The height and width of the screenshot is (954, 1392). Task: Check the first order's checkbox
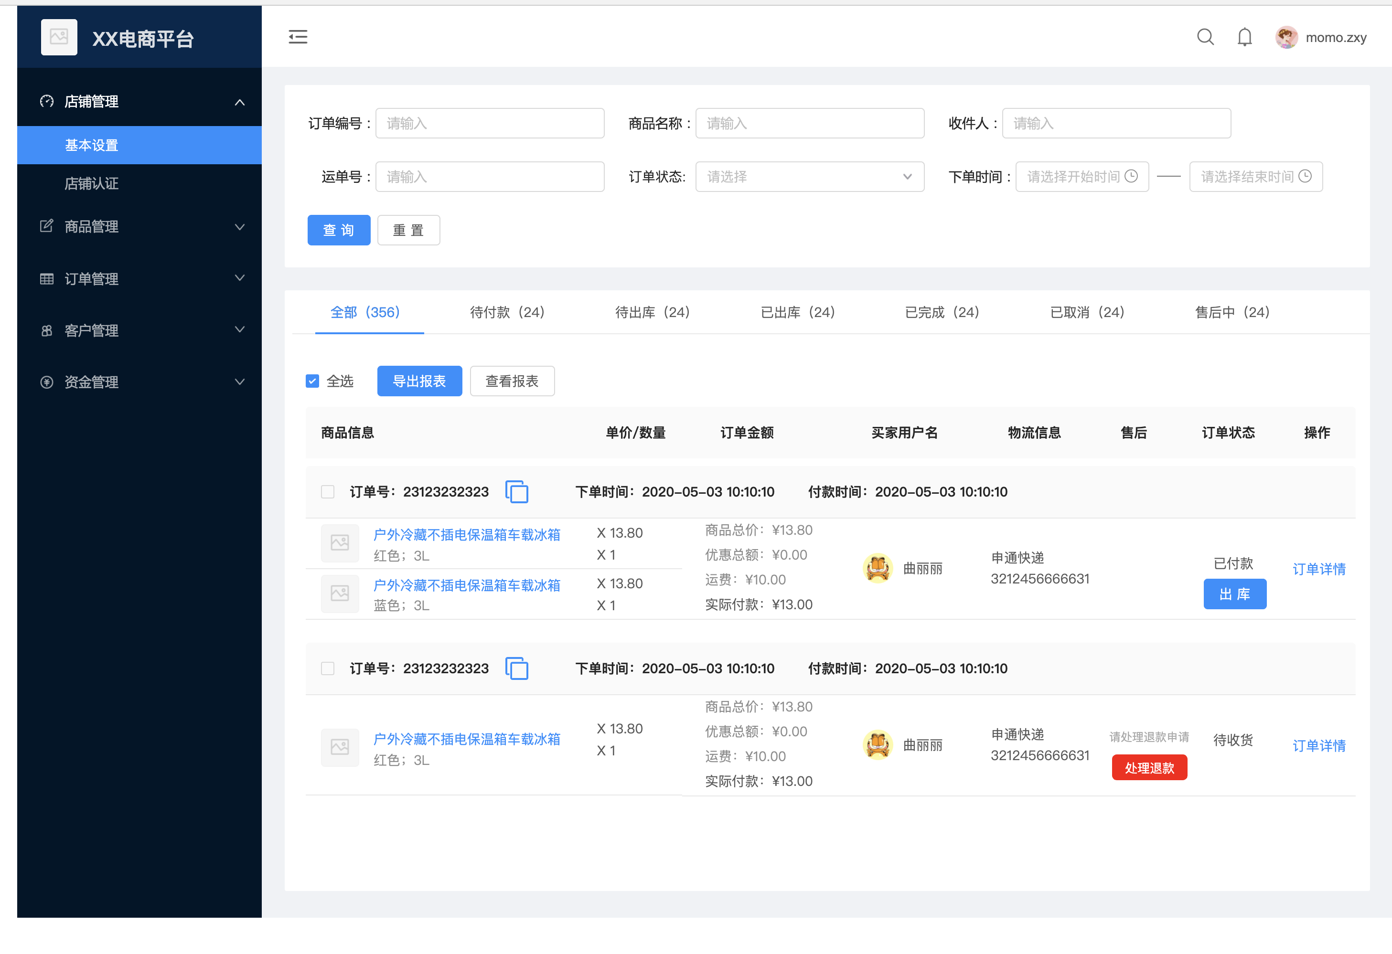(328, 492)
